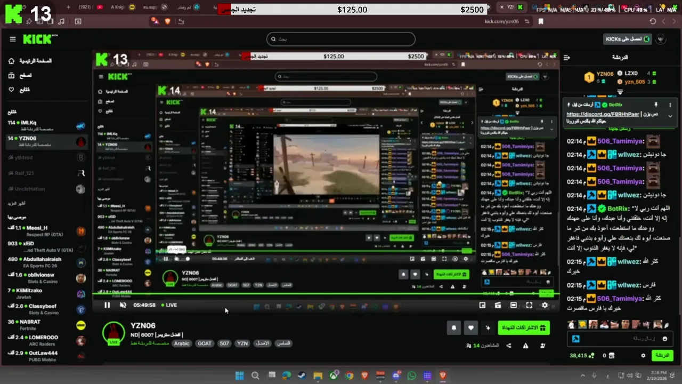
Task: Open user profile avatar in header
Action: (x=662, y=39)
